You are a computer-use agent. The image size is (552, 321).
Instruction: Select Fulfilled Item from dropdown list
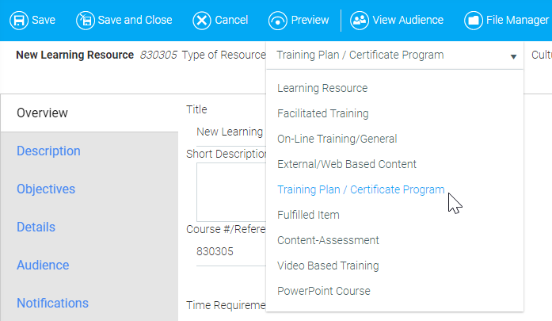(308, 215)
